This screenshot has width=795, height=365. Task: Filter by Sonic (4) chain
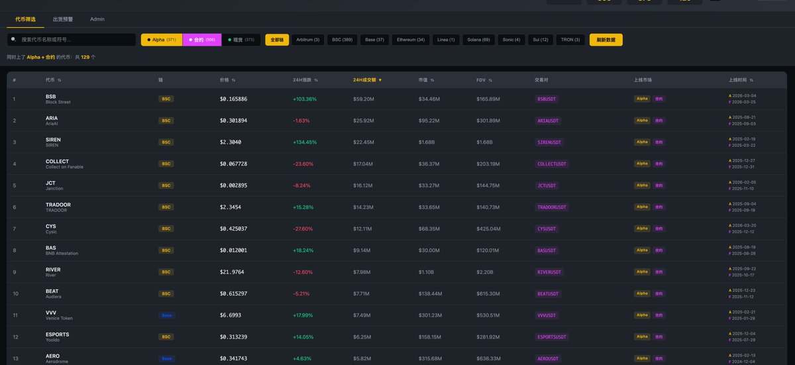512,40
